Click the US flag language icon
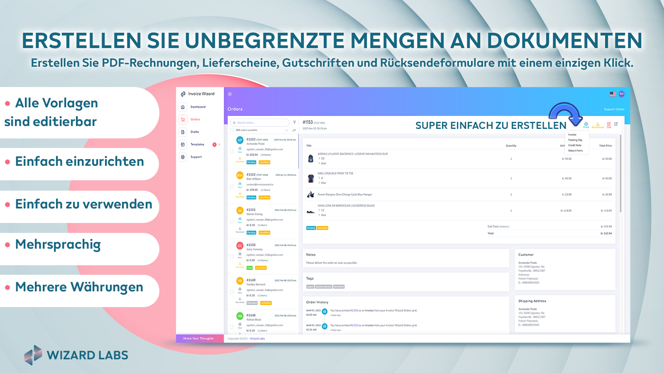 pyautogui.click(x=613, y=94)
